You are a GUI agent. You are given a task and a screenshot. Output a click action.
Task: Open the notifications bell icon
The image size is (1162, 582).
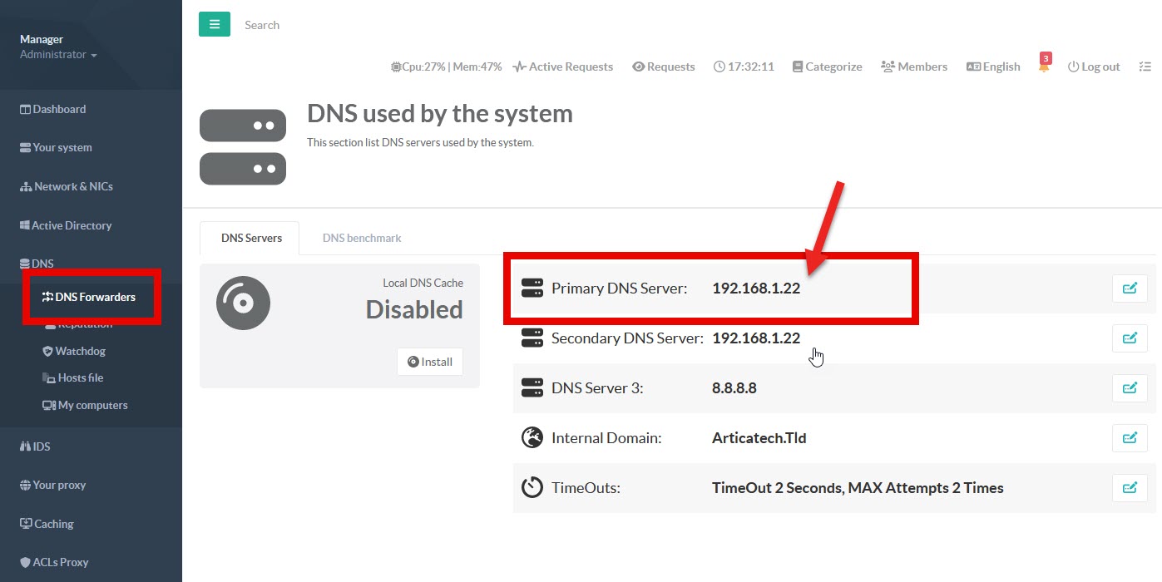tap(1044, 67)
